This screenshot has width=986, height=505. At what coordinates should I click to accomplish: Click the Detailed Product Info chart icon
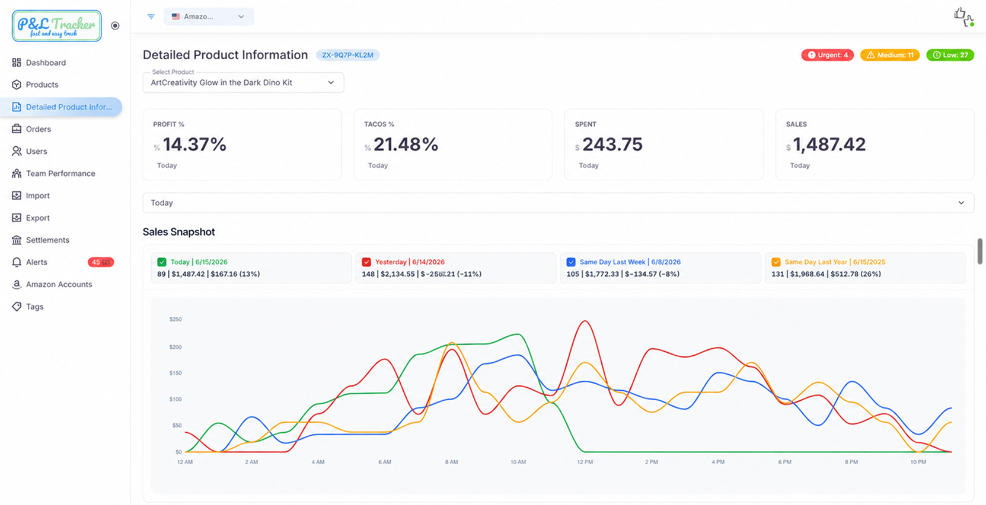pos(17,107)
